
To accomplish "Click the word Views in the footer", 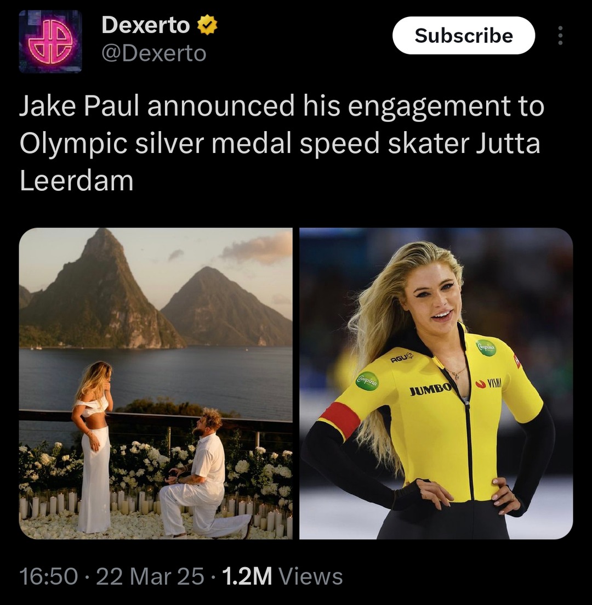I will click(311, 576).
